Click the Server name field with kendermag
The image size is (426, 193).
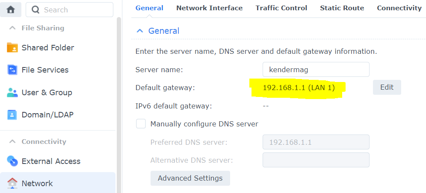(316, 70)
